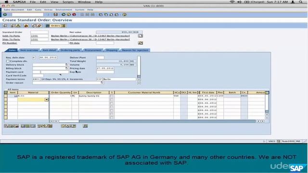Open the Goto menu
The image size is (308, 173).
(x=38, y=10)
